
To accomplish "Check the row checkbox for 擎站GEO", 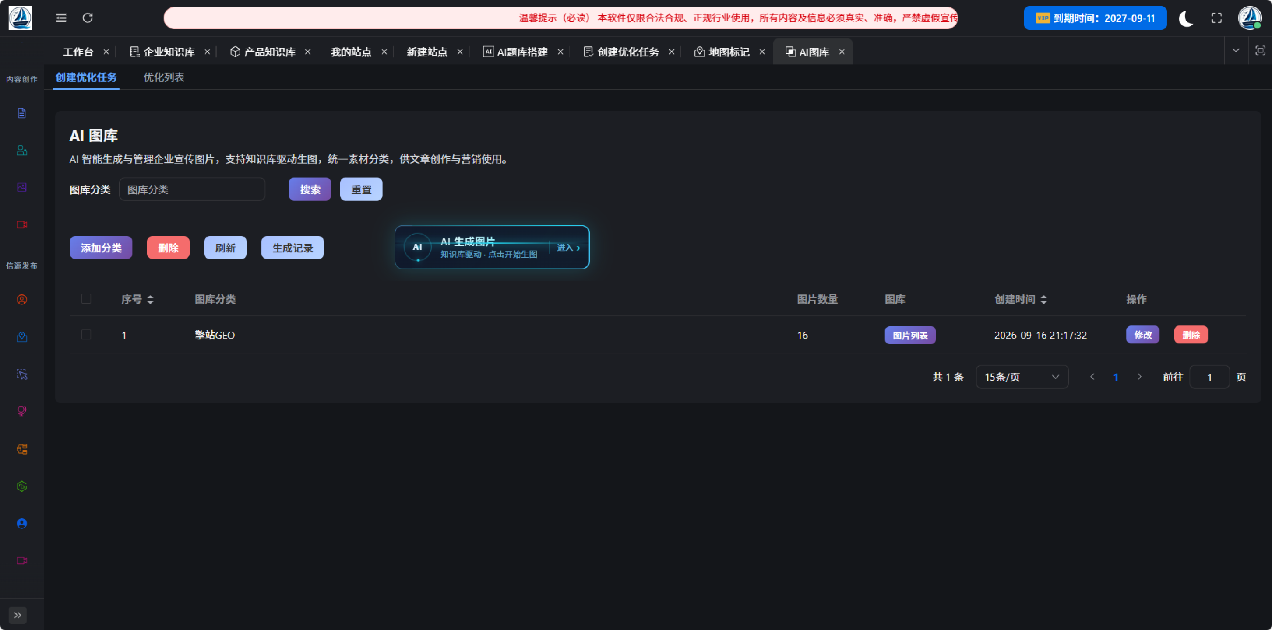I will tap(86, 335).
